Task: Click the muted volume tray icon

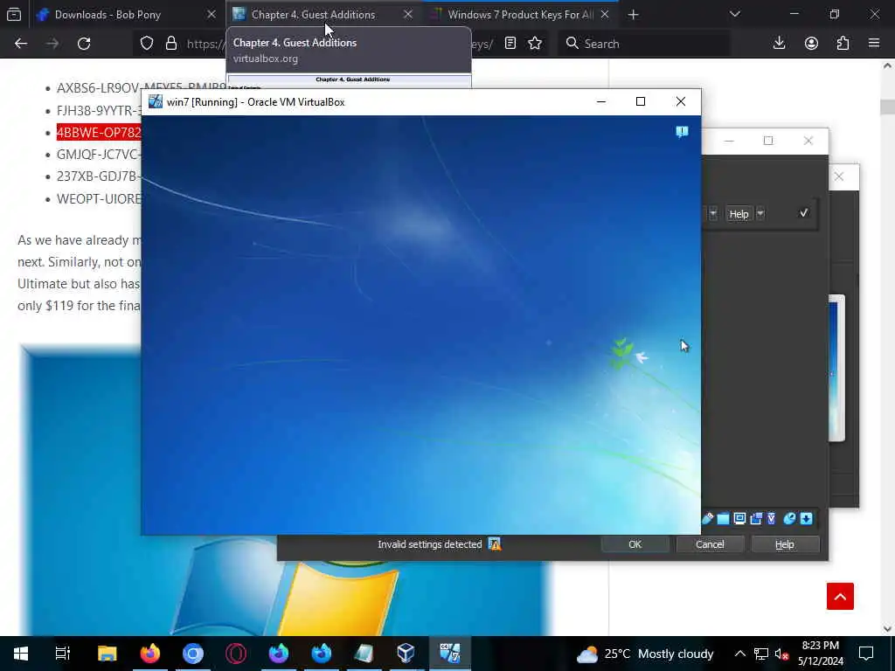Action: 781,654
